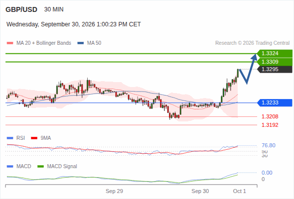Click the MA 50 blue legend swatch
This screenshot has width=294, height=199.
click(x=81, y=43)
